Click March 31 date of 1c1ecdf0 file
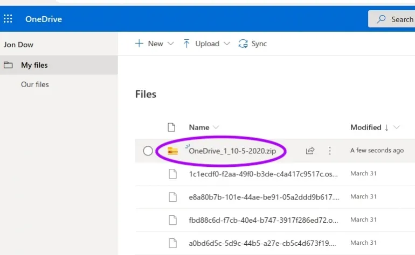415x255 pixels. 363,173
